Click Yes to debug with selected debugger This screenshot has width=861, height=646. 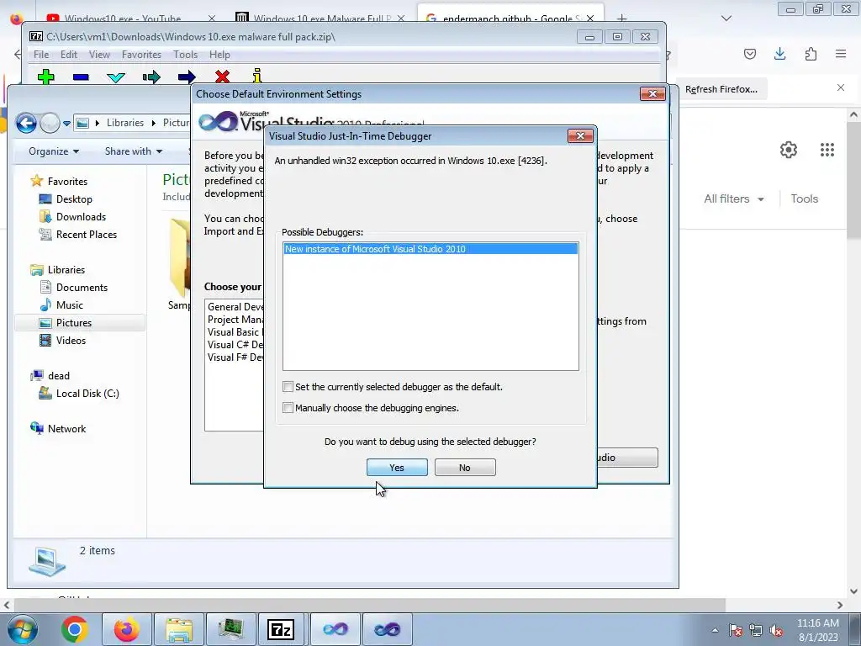pyautogui.click(x=397, y=468)
